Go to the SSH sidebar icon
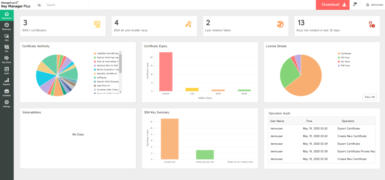385x180 pixels. [x=6, y=37]
